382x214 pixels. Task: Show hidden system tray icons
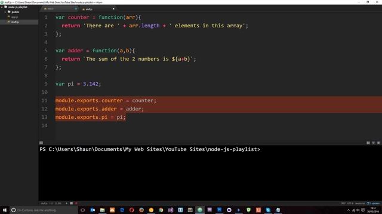(x=349, y=210)
